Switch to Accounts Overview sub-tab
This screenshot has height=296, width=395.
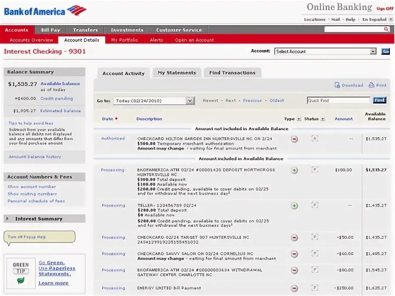pyautogui.click(x=31, y=40)
